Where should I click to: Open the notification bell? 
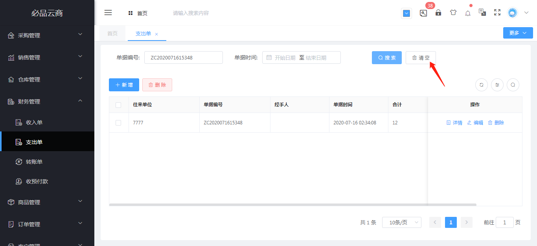[x=468, y=13]
